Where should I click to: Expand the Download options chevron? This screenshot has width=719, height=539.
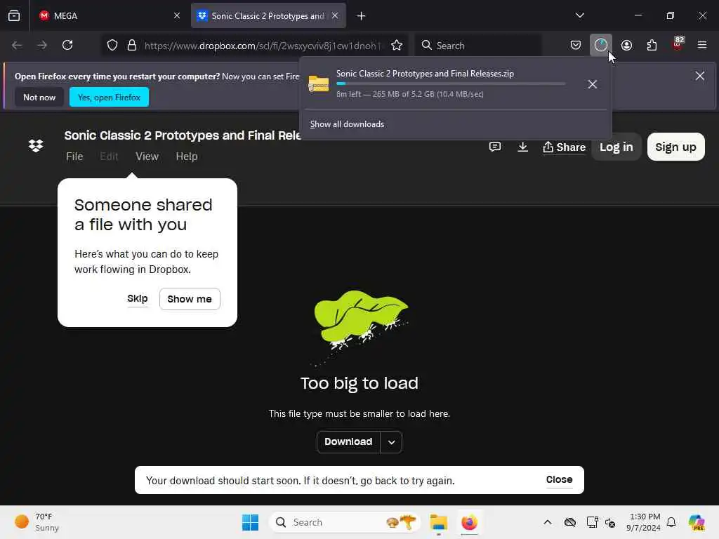[x=392, y=442]
